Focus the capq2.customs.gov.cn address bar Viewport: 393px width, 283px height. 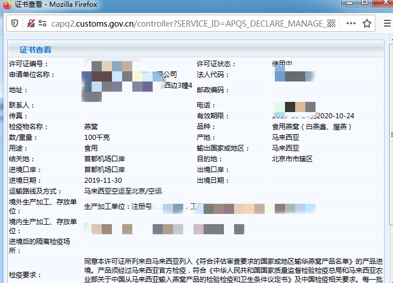point(187,24)
